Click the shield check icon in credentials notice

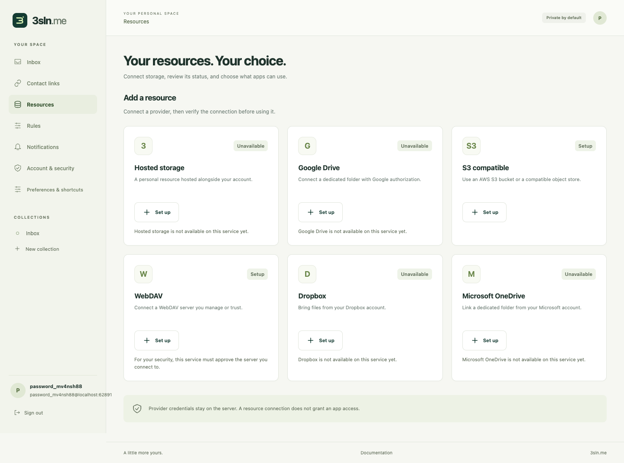137,408
